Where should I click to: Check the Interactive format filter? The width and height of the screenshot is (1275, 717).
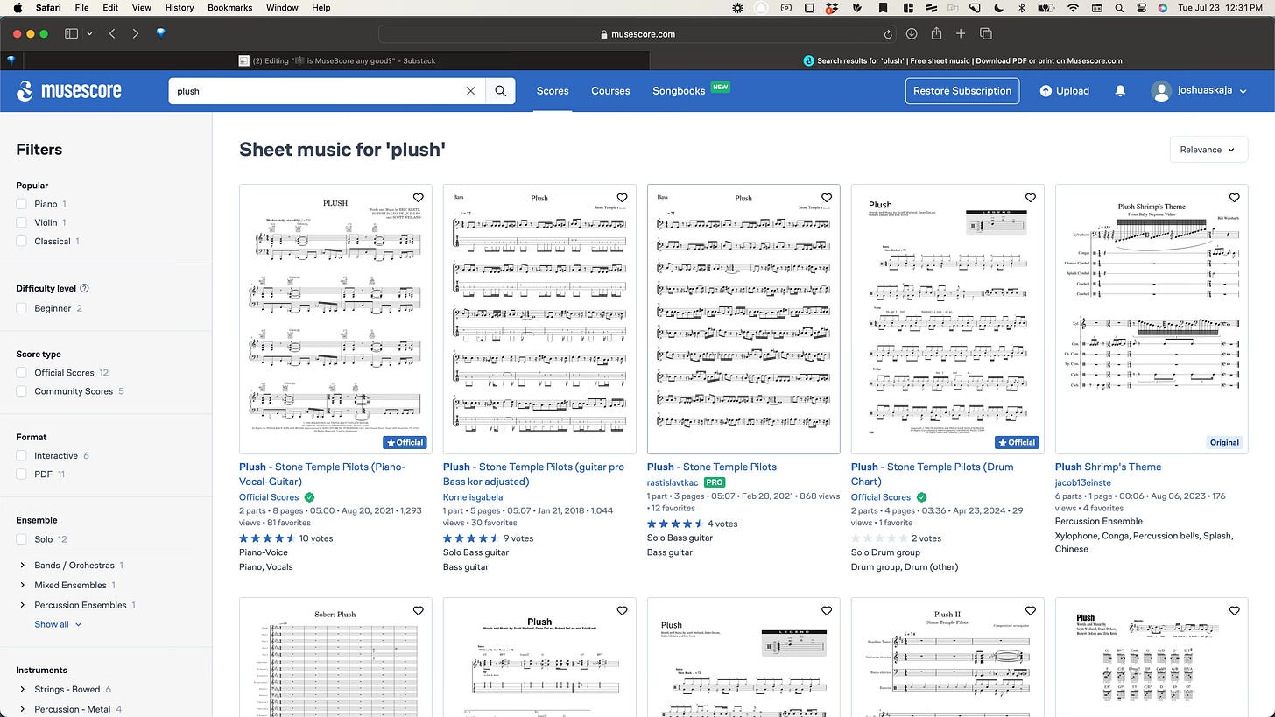(x=21, y=456)
